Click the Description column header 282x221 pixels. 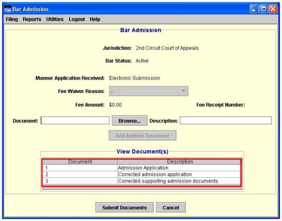(x=180, y=162)
